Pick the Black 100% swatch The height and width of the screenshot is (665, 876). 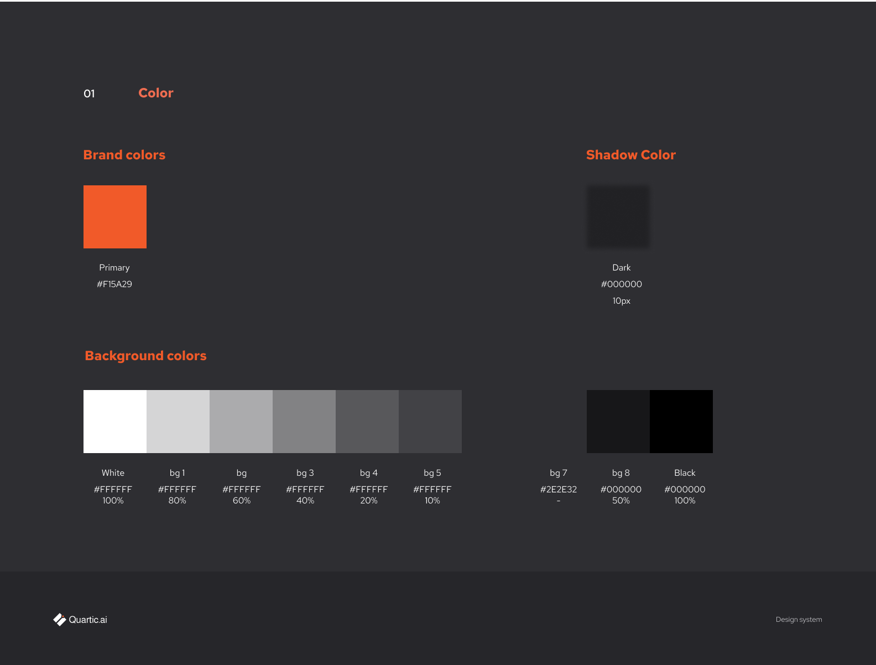(681, 422)
